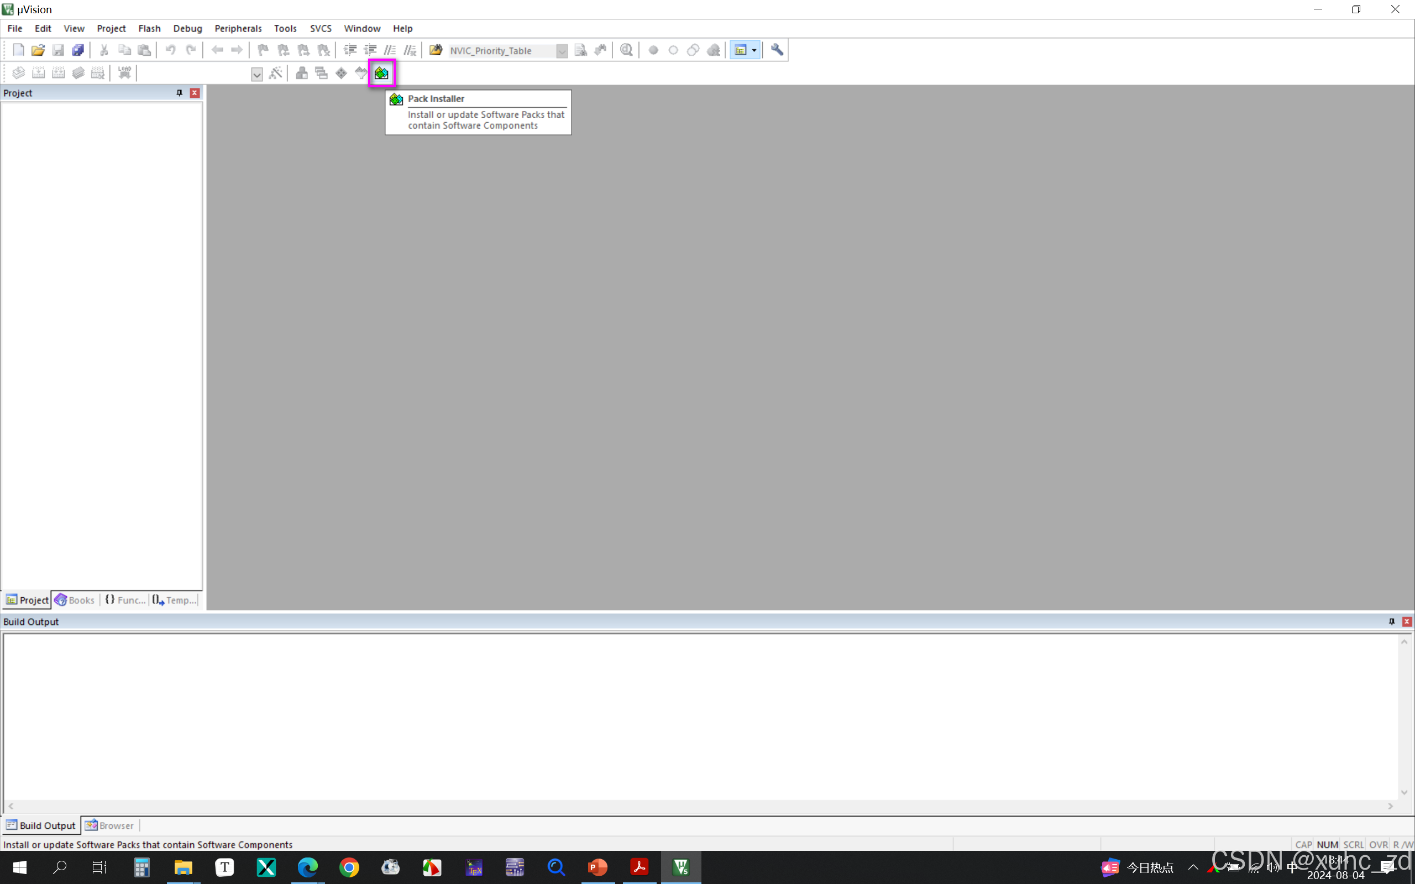Close the Project panel
This screenshot has width=1415, height=884.
pyautogui.click(x=195, y=93)
